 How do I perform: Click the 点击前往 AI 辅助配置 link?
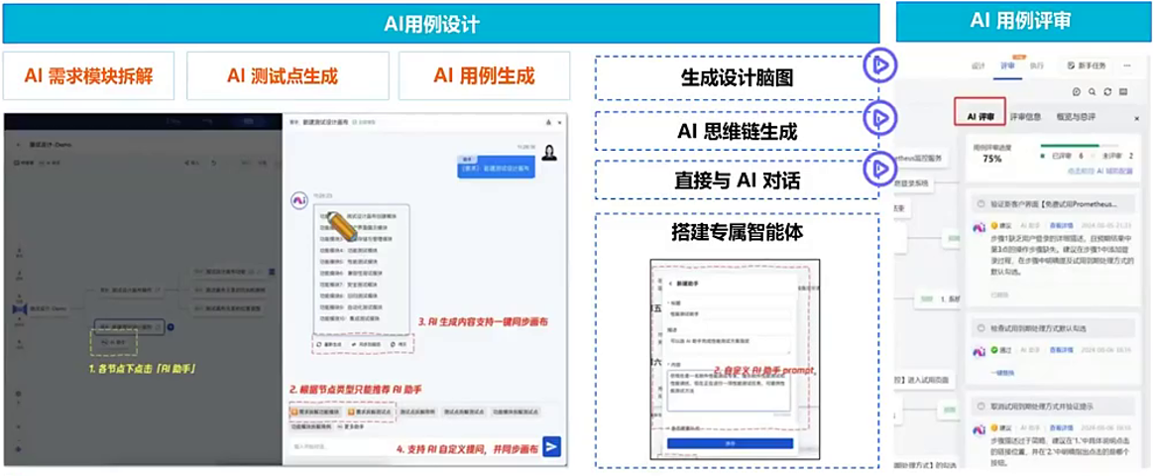(x=1098, y=171)
